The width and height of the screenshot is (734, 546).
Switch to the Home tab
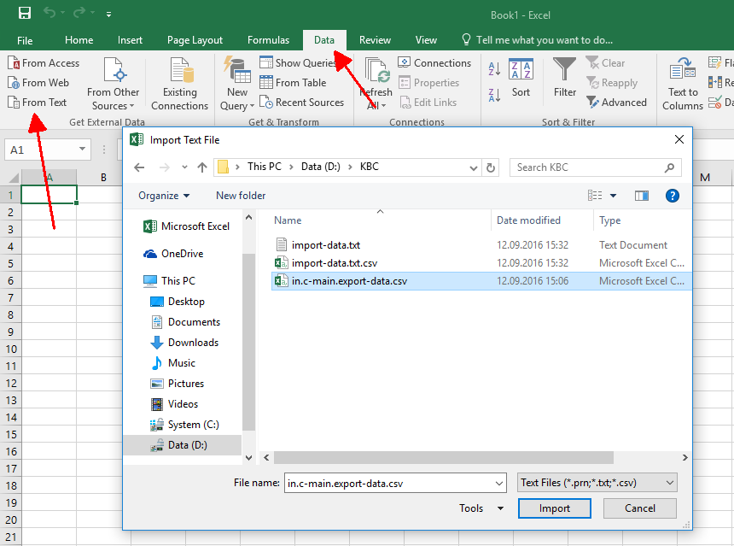coord(79,40)
